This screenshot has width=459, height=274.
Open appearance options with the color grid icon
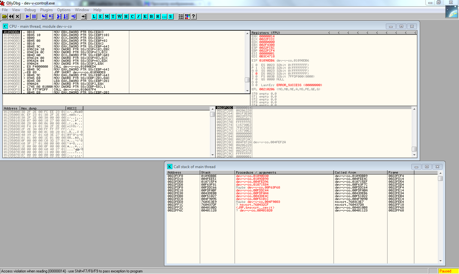tap(187, 16)
